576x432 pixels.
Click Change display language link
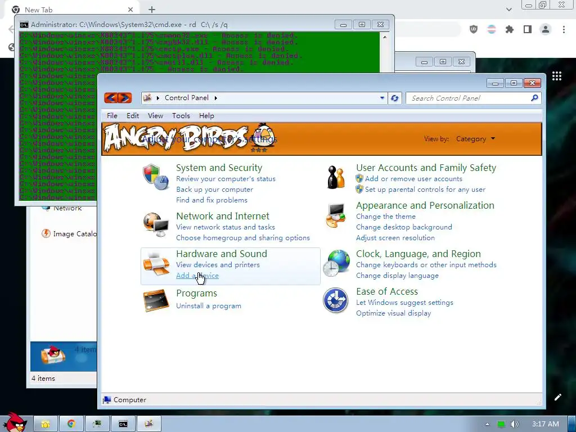397,276
